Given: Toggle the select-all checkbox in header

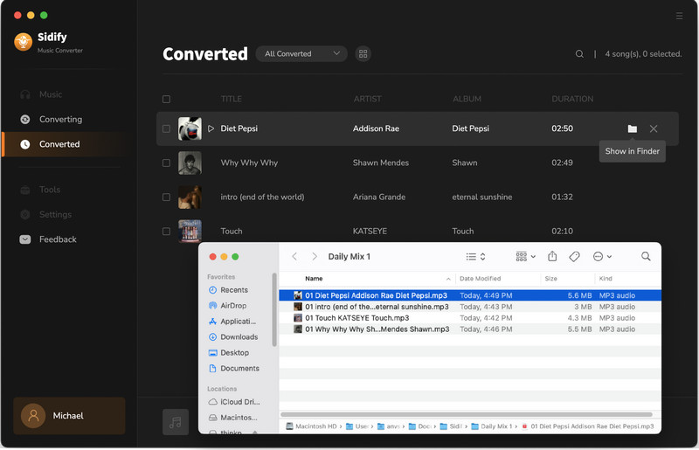Looking at the screenshot, I should (x=166, y=99).
